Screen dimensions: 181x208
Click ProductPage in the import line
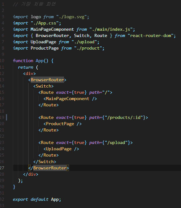tap(45, 48)
